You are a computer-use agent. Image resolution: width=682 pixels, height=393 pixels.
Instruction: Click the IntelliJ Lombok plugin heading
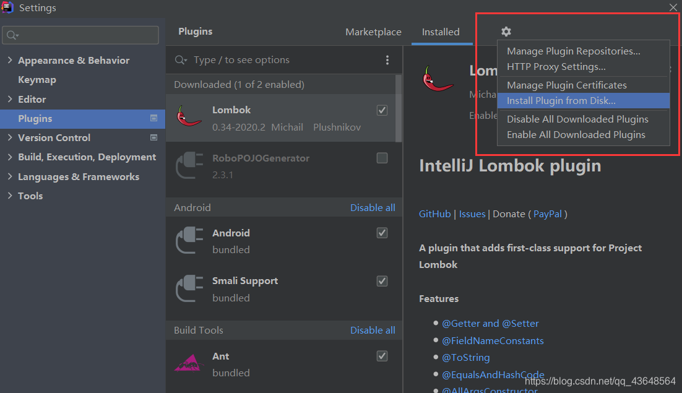[x=510, y=166]
